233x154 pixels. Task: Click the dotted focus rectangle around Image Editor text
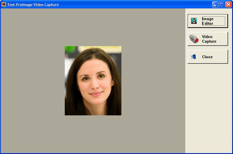214,21
